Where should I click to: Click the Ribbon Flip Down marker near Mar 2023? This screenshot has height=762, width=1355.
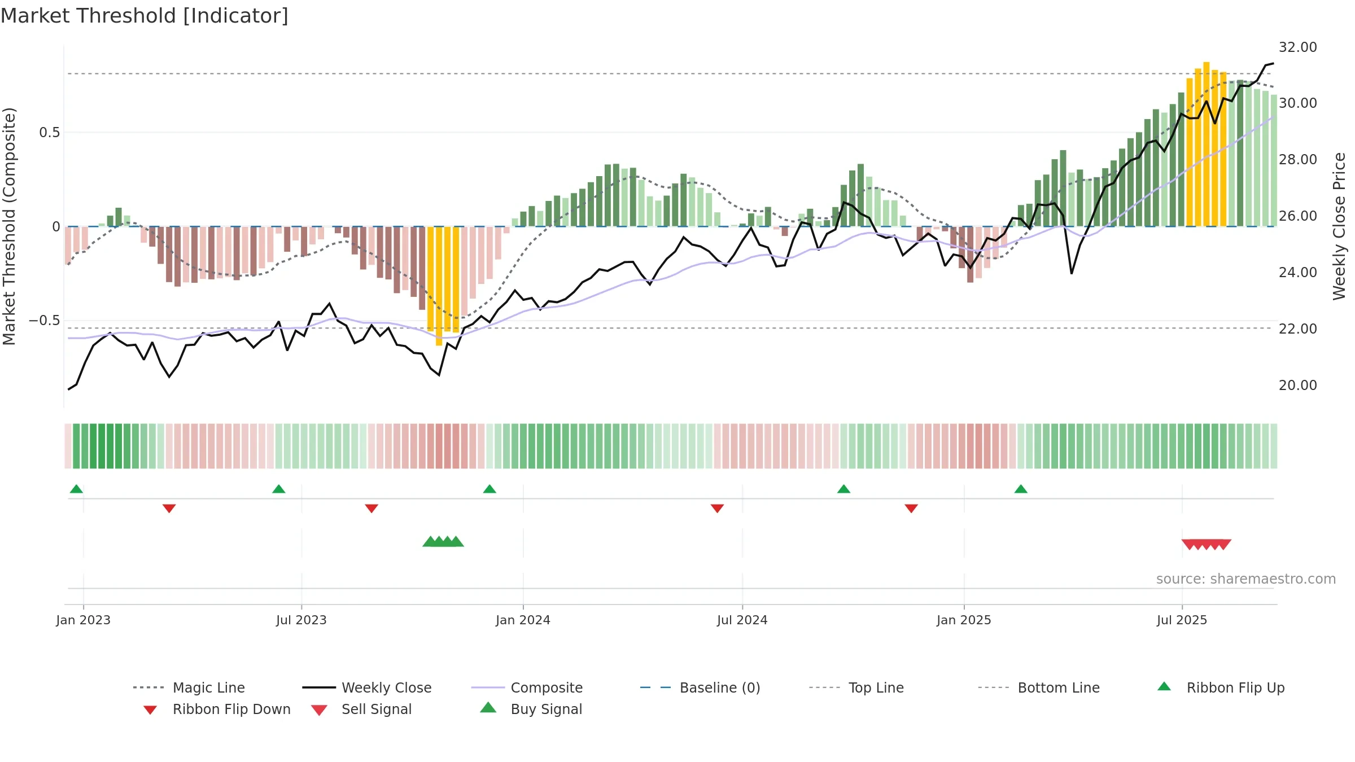tap(169, 509)
